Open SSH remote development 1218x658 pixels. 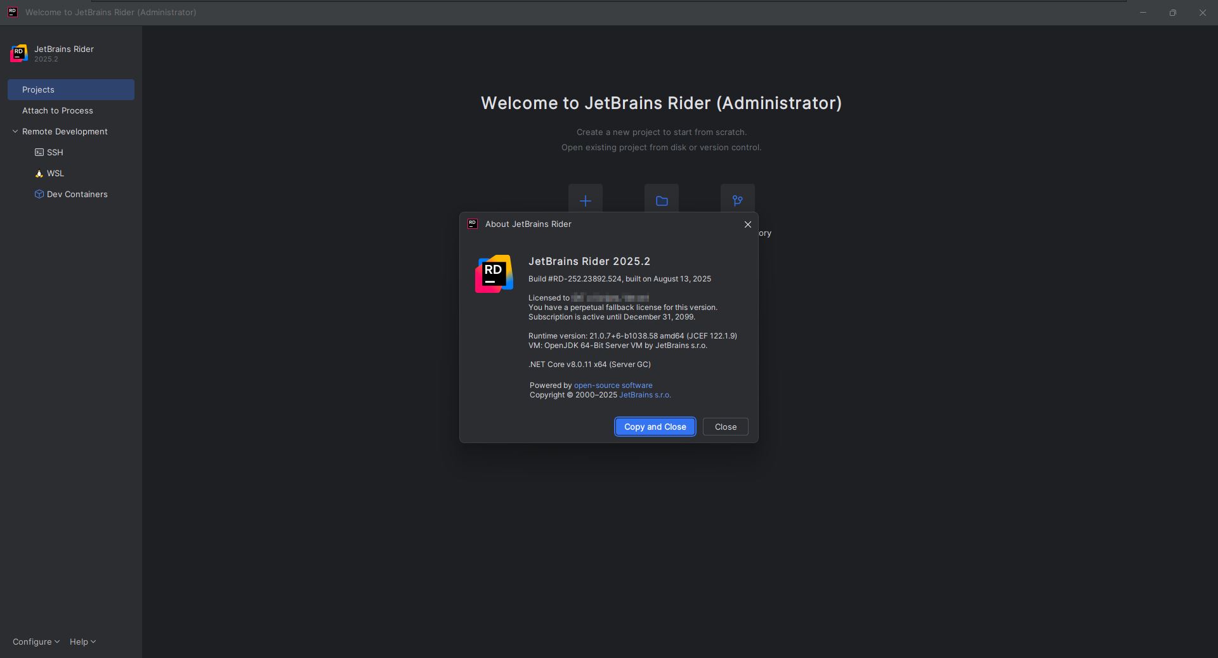tap(55, 152)
